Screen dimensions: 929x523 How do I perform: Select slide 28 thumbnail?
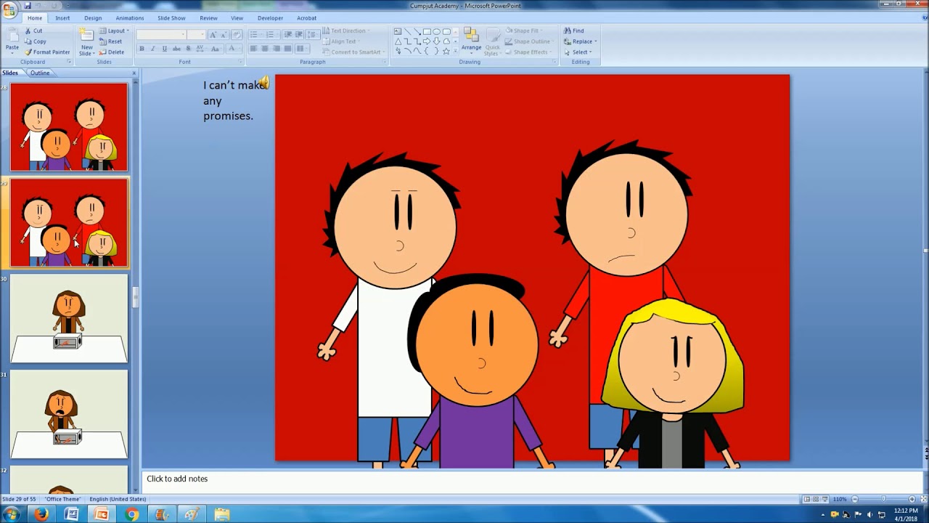click(x=69, y=127)
